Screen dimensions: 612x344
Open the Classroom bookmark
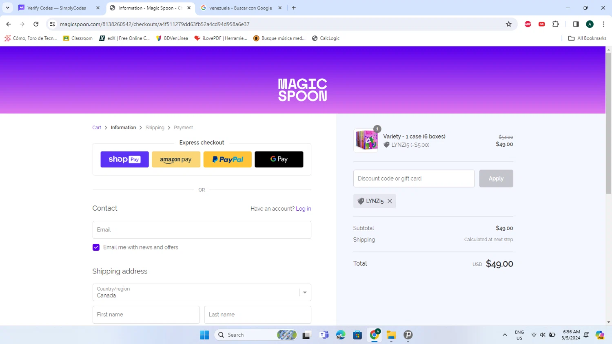(78, 38)
